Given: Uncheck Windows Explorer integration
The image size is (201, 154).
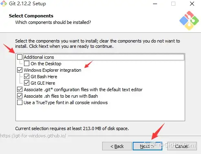Looking at the screenshot, I should (20, 70).
